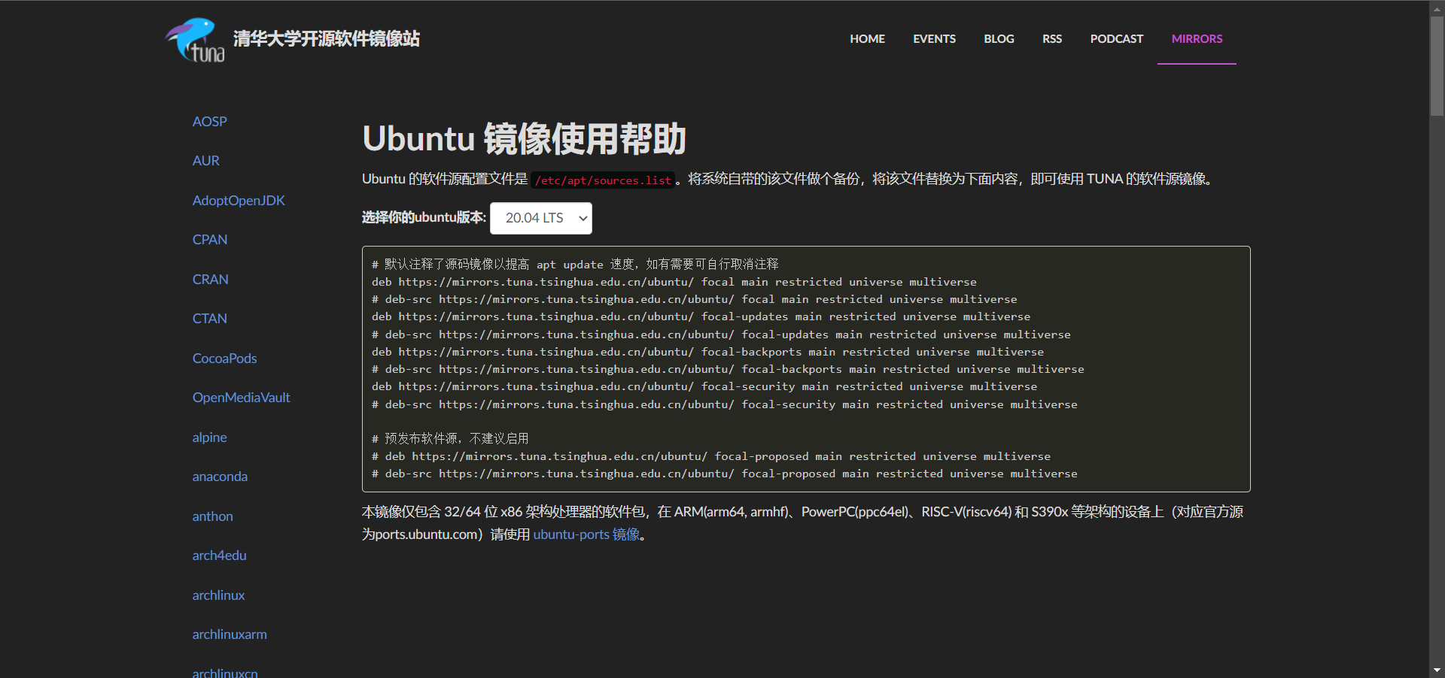Open the anaconda help link
This screenshot has width=1445, height=678.
pyautogui.click(x=220, y=477)
